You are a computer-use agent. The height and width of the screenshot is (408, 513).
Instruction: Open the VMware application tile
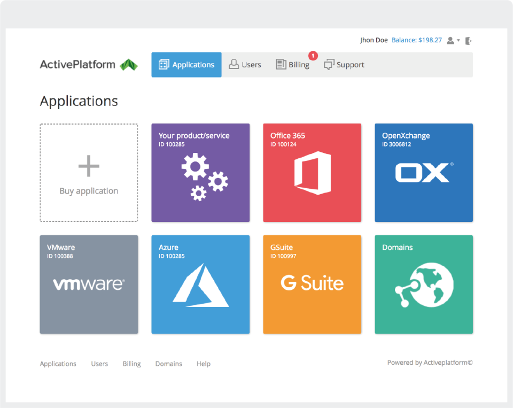[89, 284]
